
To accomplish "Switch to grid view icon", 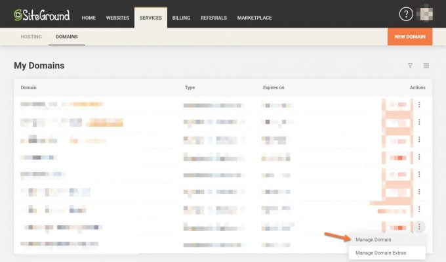I will coord(426,66).
